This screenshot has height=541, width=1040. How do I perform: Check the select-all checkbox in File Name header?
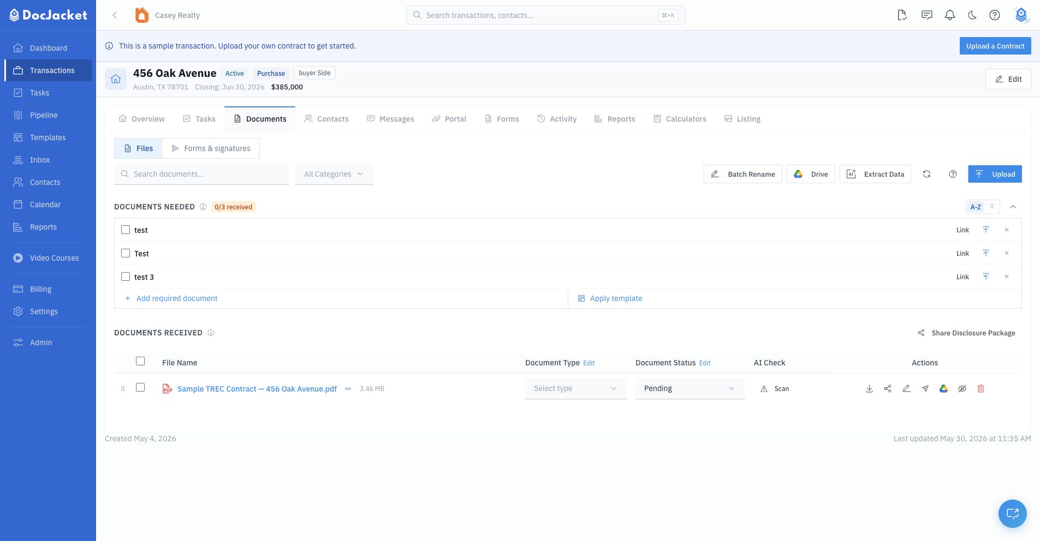coord(140,361)
